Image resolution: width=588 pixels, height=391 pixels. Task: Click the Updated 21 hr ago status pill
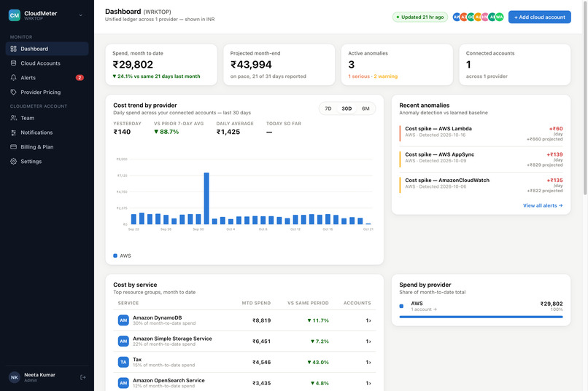(420, 17)
